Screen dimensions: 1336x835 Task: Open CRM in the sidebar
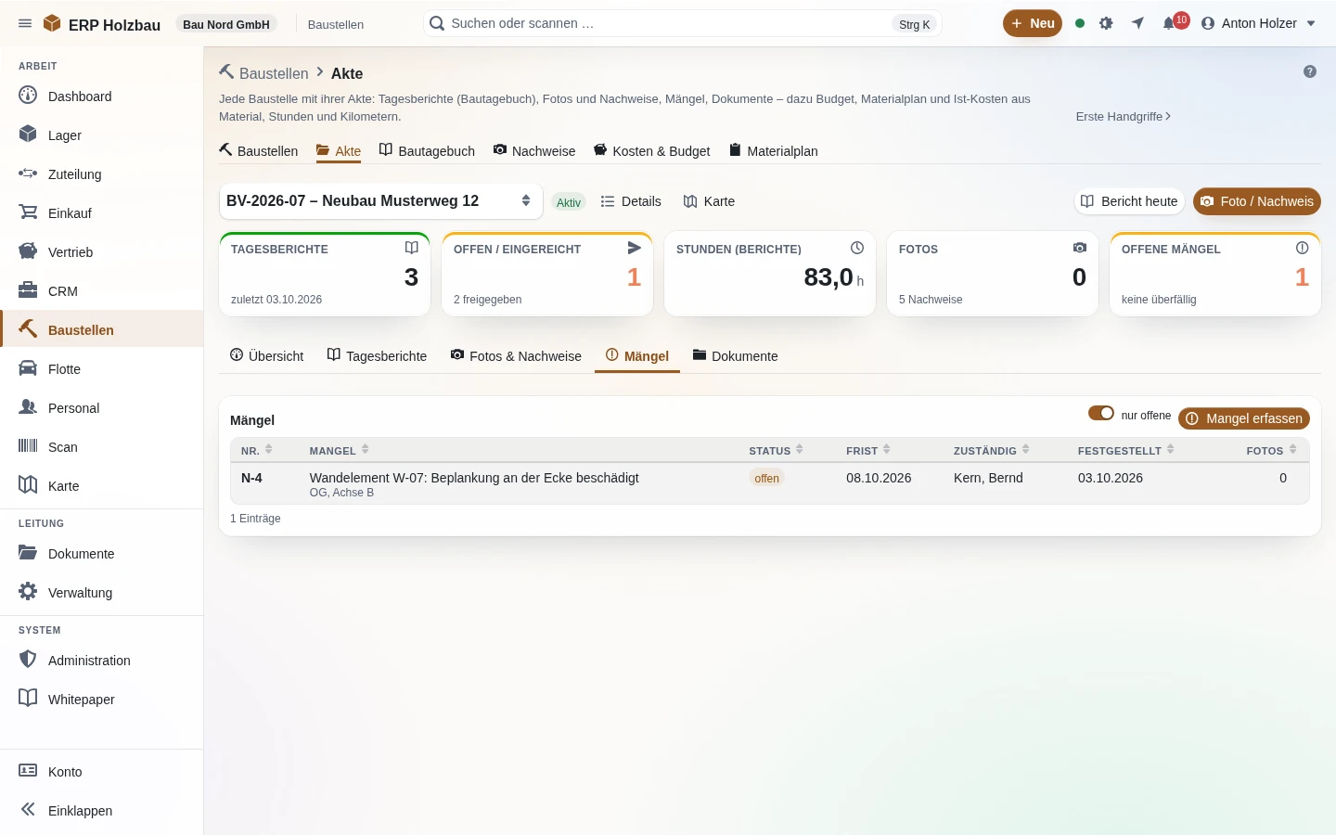click(102, 290)
